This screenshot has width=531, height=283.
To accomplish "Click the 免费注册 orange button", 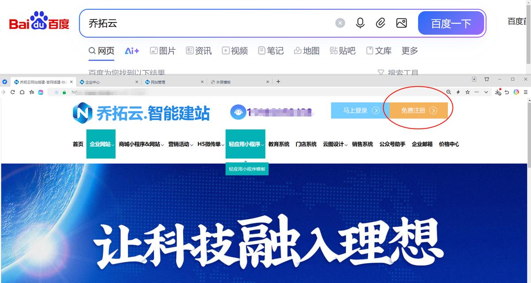I will [x=419, y=110].
